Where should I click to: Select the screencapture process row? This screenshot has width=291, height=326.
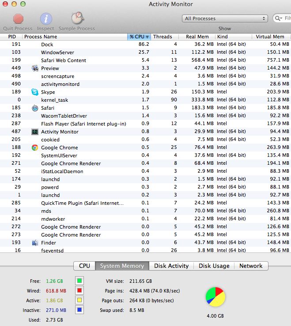click(146, 76)
